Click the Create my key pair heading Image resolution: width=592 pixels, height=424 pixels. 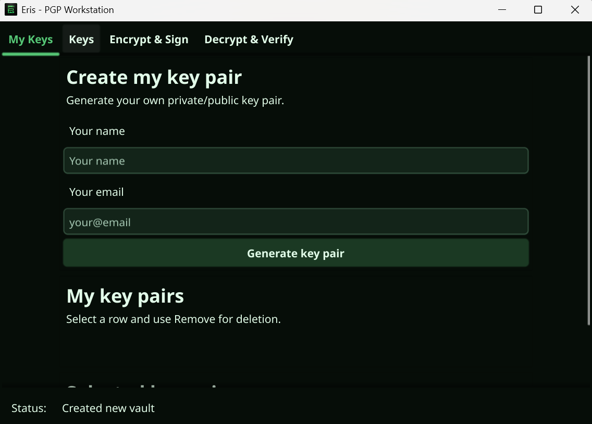(154, 77)
